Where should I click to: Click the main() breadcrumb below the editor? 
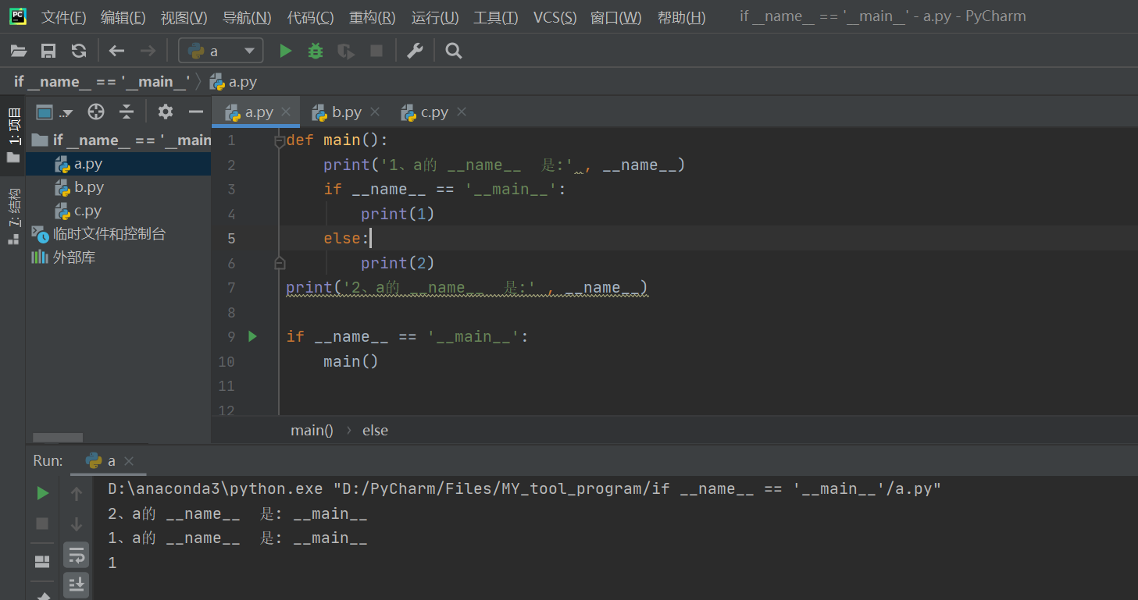312,431
